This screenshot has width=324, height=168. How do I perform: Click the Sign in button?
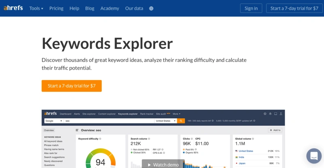(251, 8)
